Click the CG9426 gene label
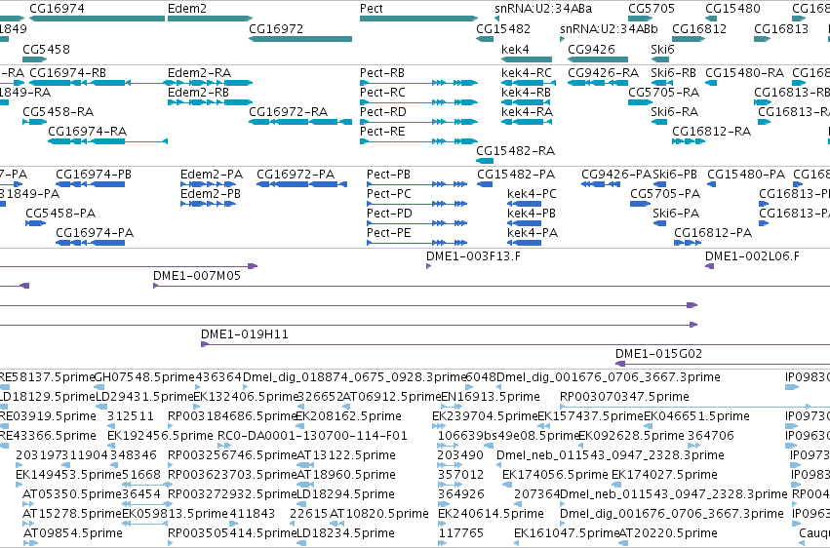The image size is (830, 548). coord(591,49)
